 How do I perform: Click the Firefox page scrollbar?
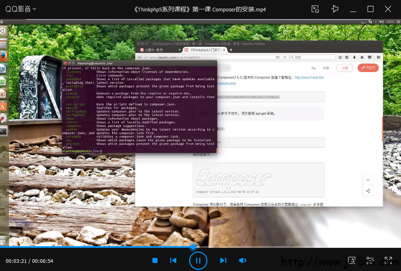382,129
